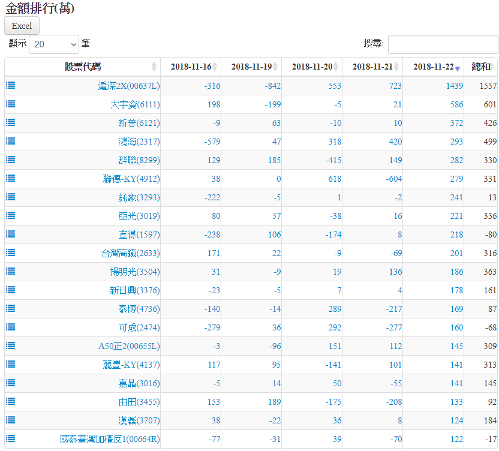Sort by the 2018-11-21 column header

[372, 67]
